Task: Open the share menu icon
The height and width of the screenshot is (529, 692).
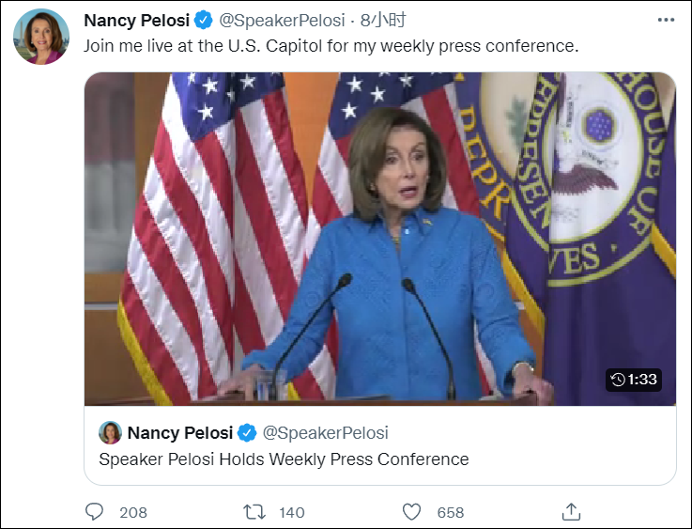Action: (x=571, y=511)
